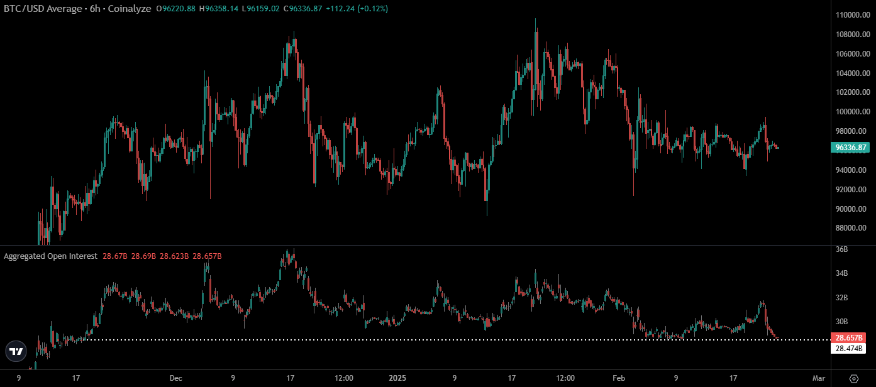The image size is (876, 387).
Task: Select the low value L96159.02
Action: click(261, 9)
